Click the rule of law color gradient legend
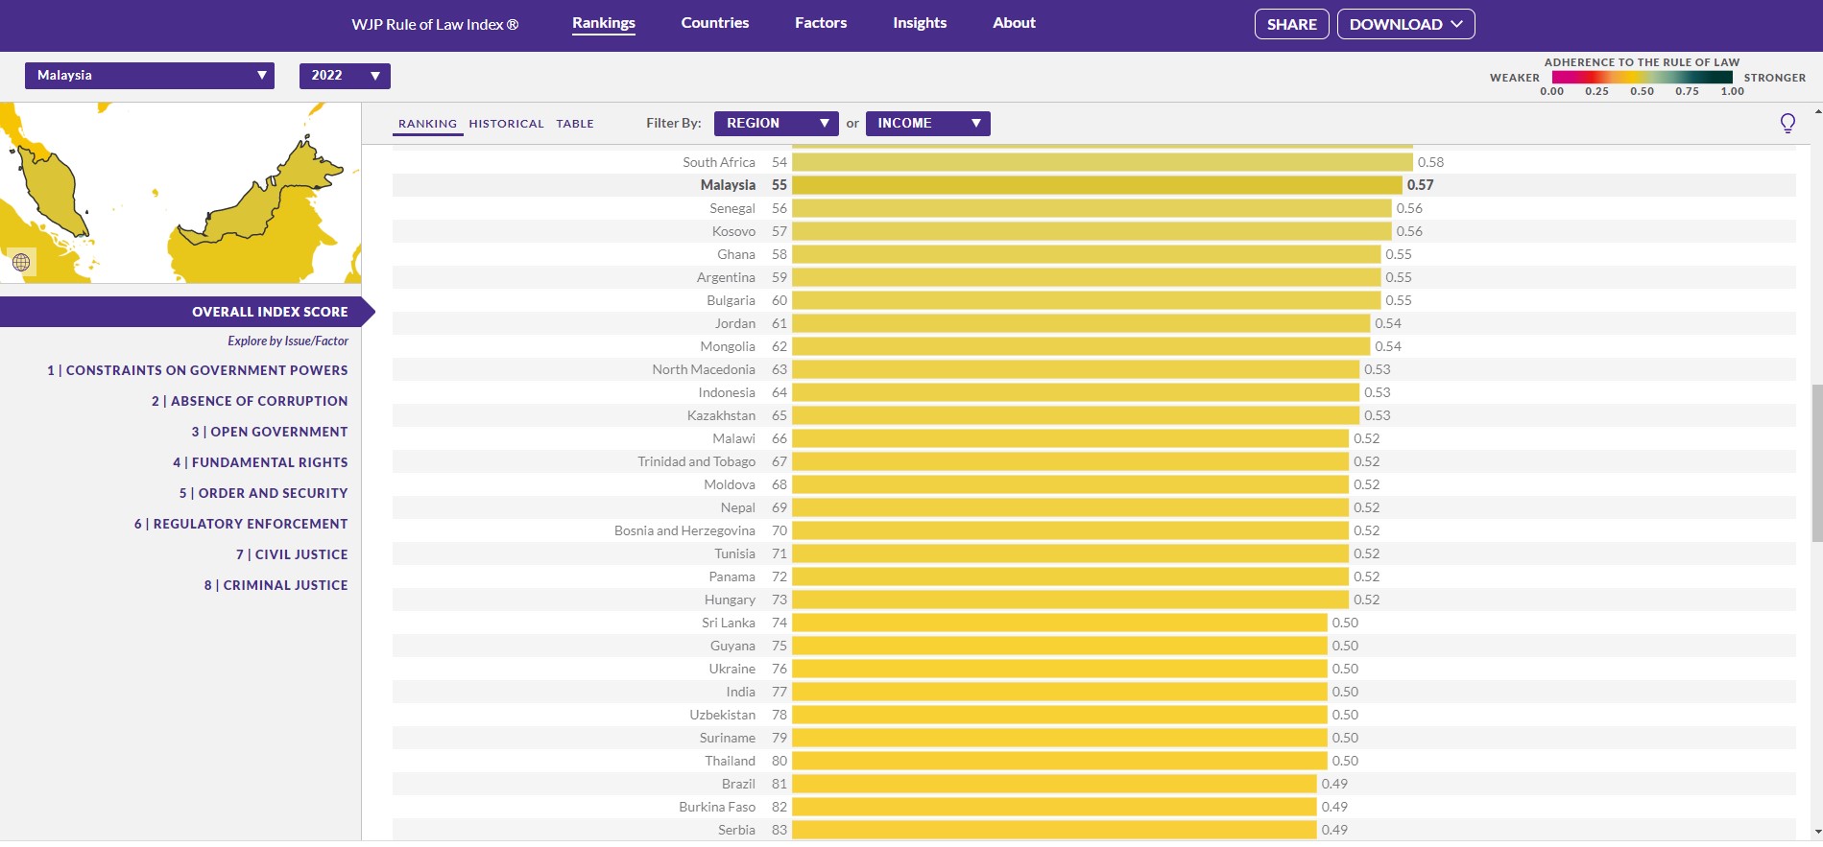Screen dimensions: 1823x847 tap(1642, 78)
